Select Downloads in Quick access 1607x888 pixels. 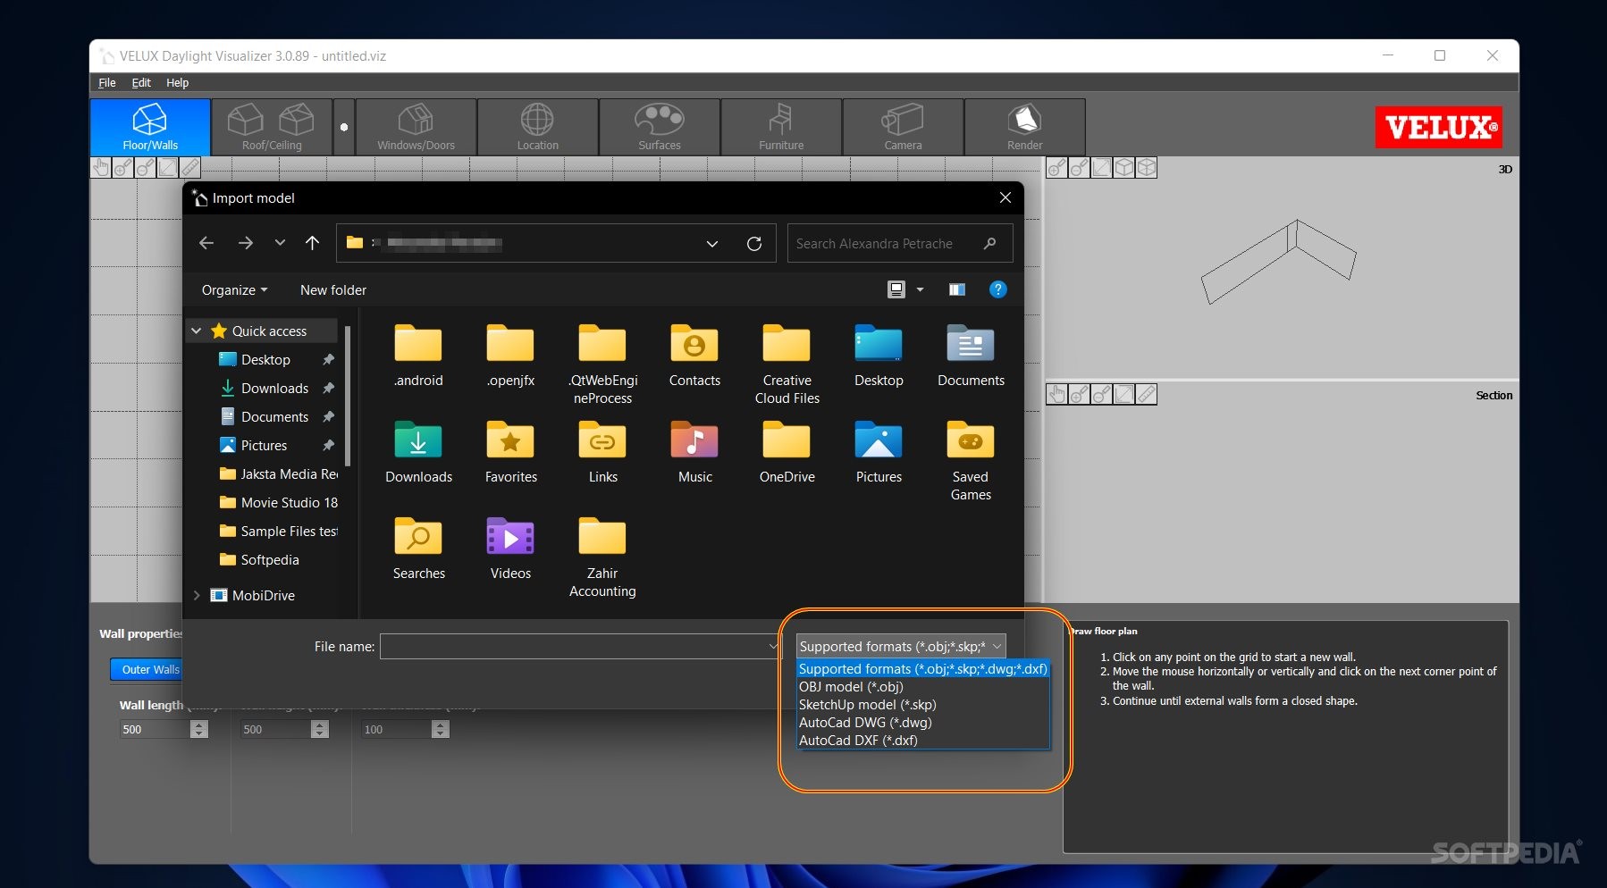pos(274,388)
